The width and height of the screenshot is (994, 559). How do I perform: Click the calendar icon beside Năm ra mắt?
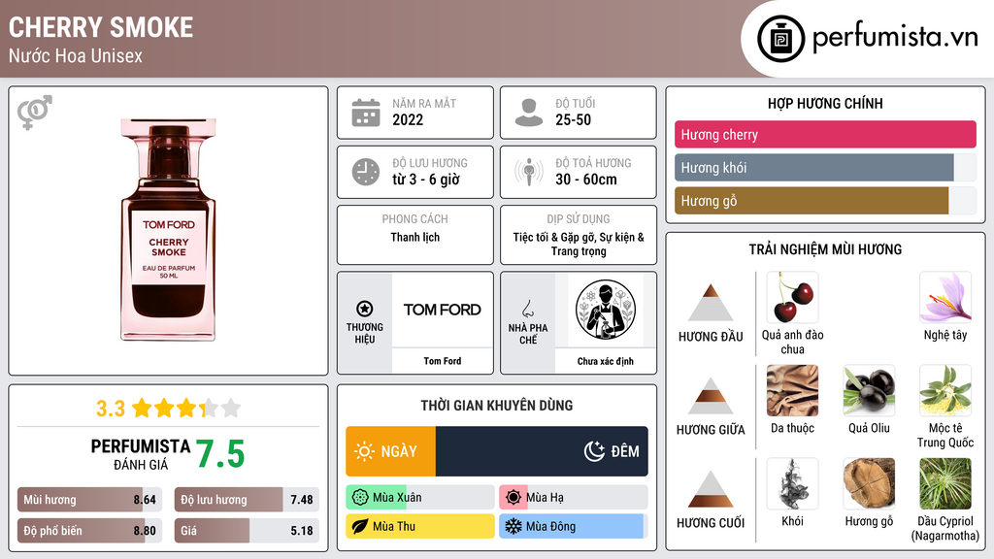point(366,113)
